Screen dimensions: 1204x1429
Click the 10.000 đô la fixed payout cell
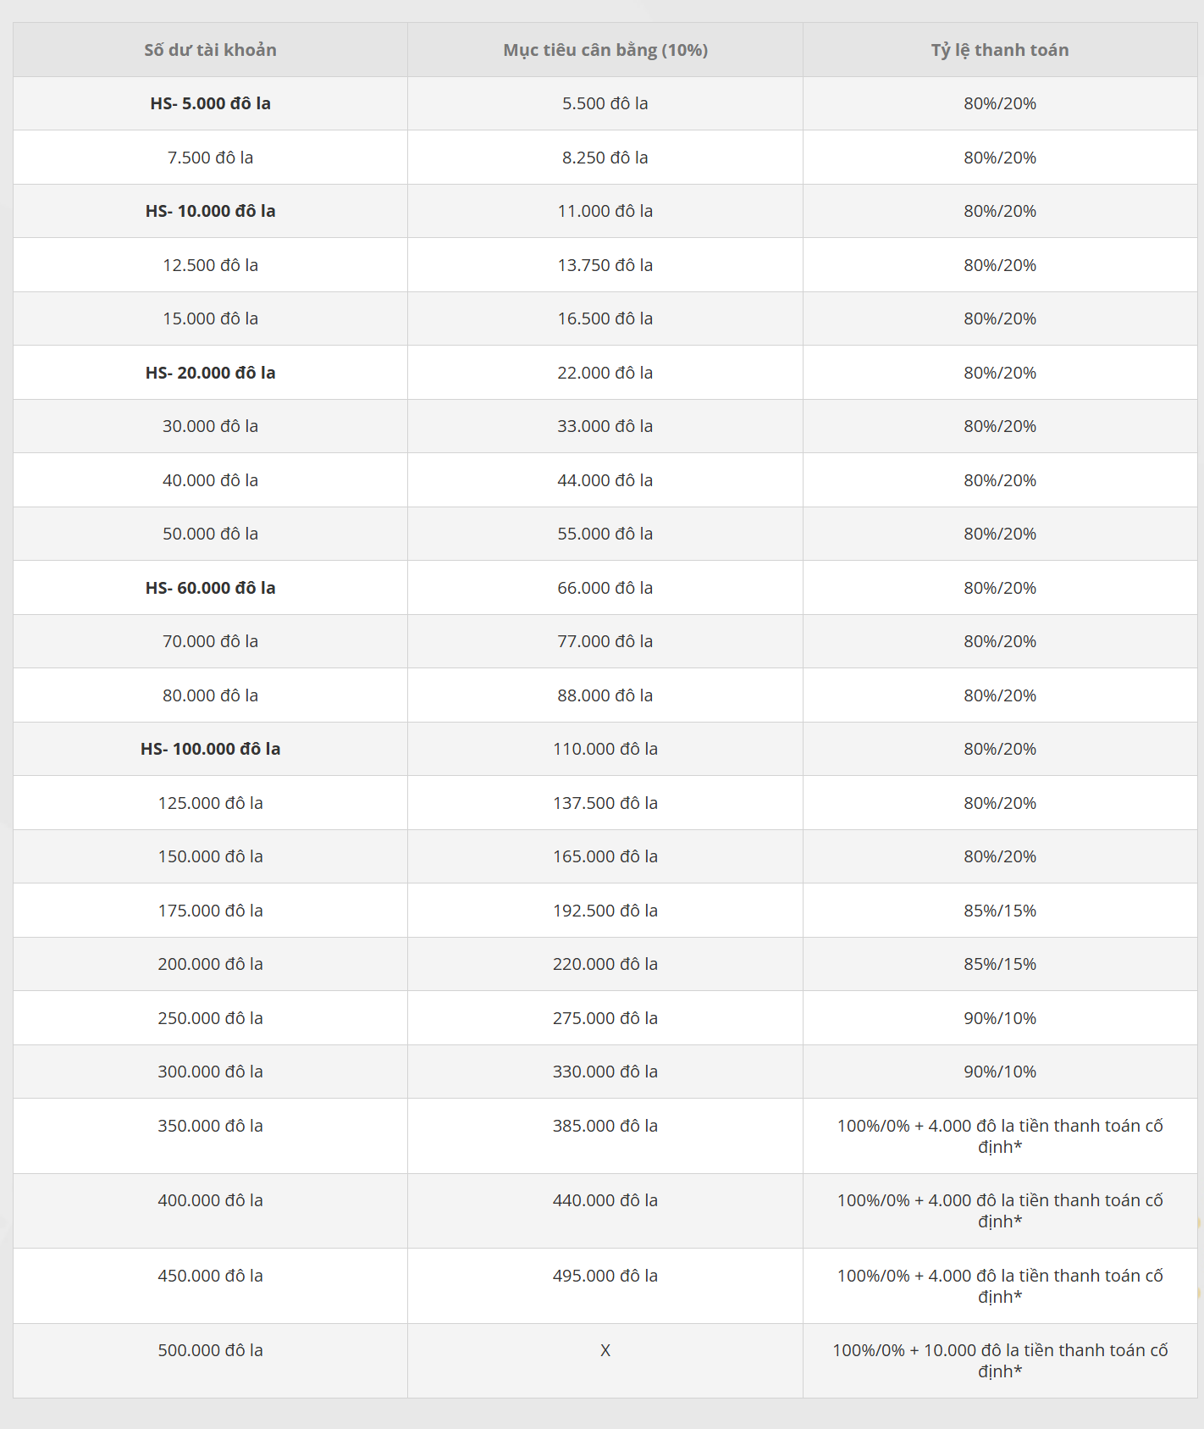(x=1000, y=1360)
